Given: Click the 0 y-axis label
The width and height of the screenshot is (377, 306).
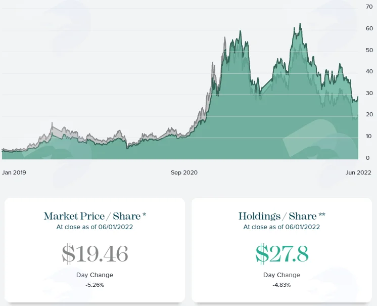Looking at the screenshot, I should 367,158.
